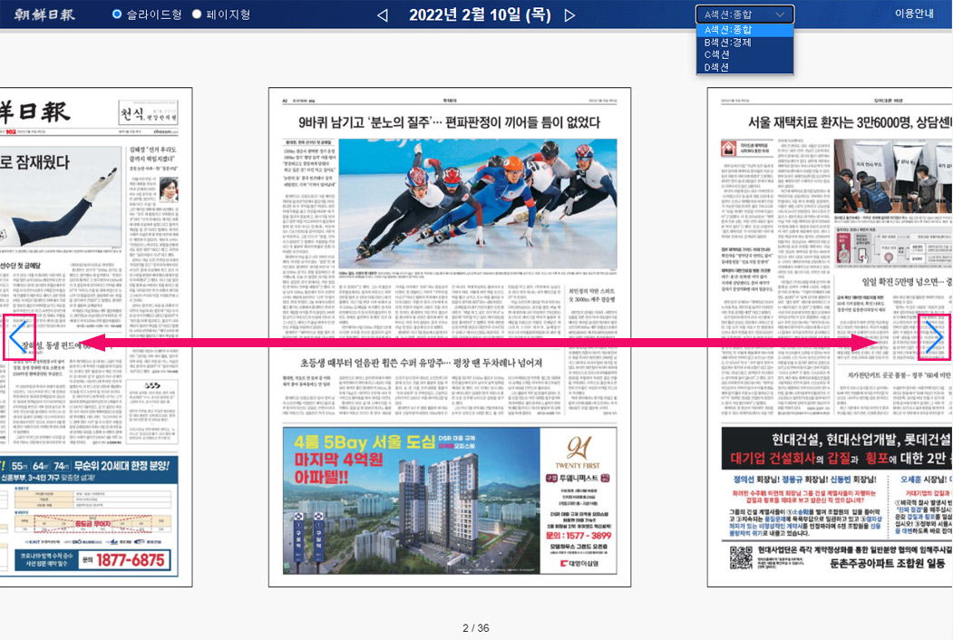Viewport: 953px width, 640px height.
Task: Open the section dropdown showing A섹션:종합
Action: [744, 14]
